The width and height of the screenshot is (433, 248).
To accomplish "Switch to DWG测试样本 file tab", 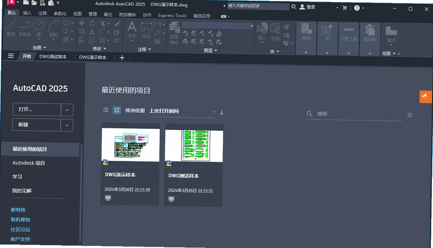I will (x=53, y=57).
